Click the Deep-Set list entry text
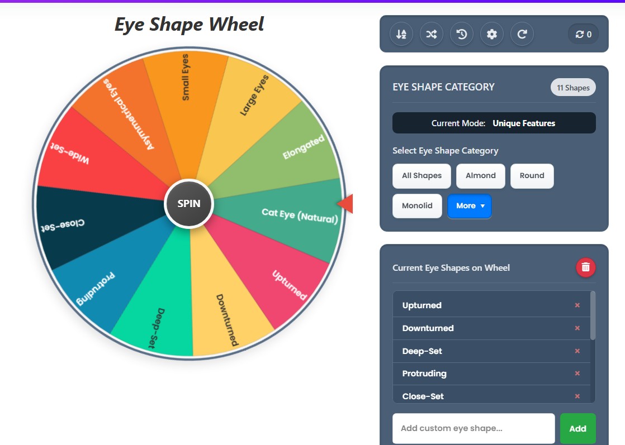625x445 pixels. click(x=422, y=351)
